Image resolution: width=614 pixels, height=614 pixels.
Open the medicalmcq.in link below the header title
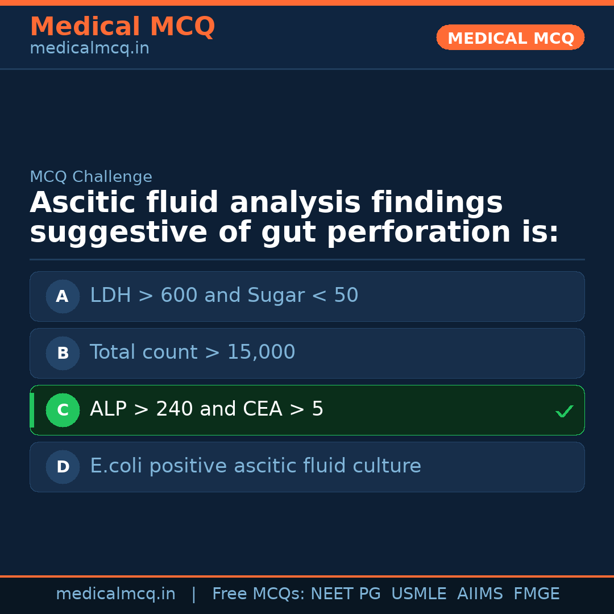pos(89,49)
